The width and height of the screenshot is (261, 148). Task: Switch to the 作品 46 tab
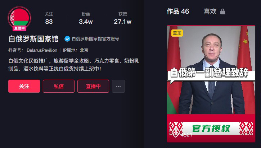click(178, 11)
